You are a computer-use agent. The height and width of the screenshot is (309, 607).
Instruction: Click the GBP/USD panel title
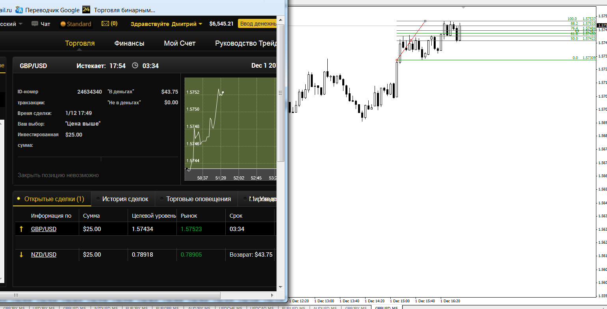(x=33, y=66)
